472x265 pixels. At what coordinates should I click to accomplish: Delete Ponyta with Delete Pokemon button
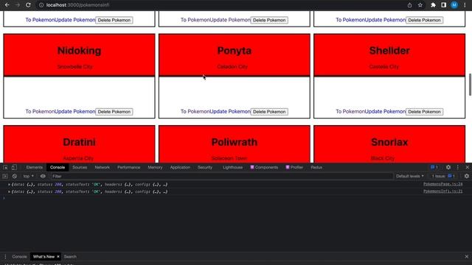pyautogui.click(x=269, y=111)
